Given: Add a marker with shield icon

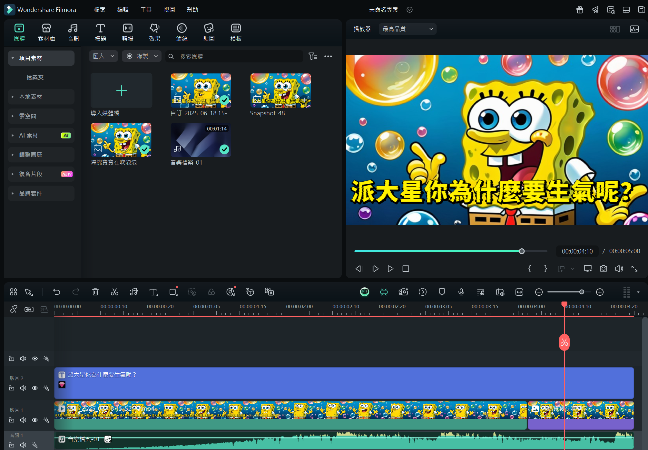Looking at the screenshot, I should tap(442, 292).
